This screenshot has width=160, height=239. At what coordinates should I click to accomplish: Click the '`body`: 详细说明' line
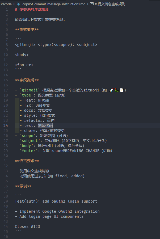point(49,146)
